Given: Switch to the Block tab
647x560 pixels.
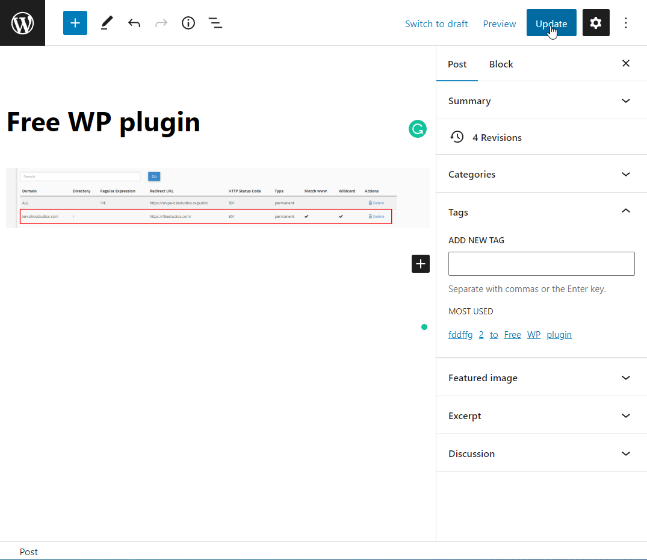Looking at the screenshot, I should tap(501, 64).
